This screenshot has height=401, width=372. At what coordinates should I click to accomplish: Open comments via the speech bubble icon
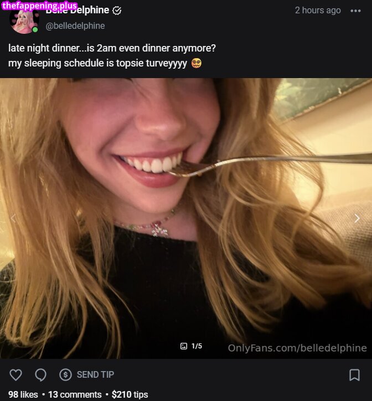[40, 375]
